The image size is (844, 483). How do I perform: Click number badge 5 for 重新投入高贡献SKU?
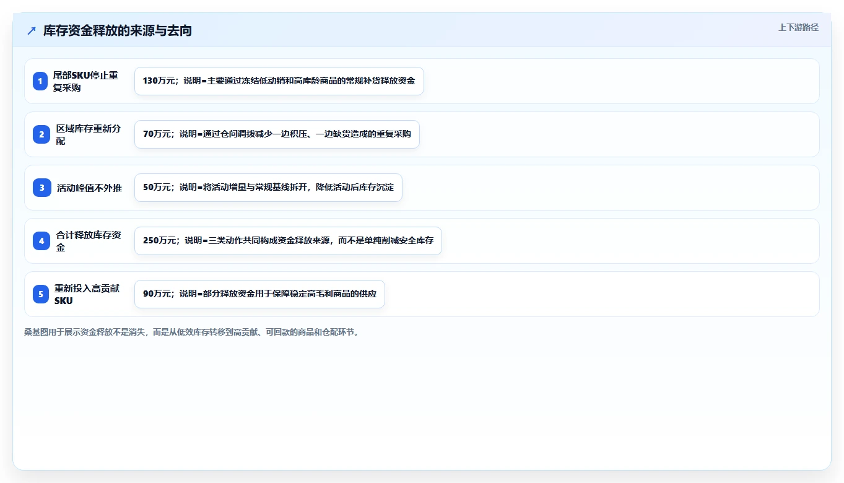coord(40,294)
